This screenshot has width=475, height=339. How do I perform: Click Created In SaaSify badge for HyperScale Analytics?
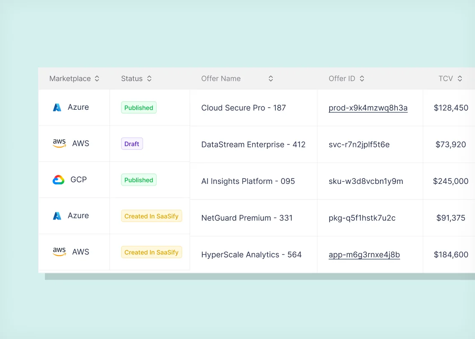click(151, 252)
